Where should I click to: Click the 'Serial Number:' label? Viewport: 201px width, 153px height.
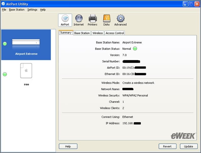[x=111, y=61]
